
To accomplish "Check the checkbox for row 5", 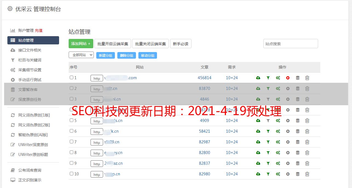I will (x=71, y=120).
